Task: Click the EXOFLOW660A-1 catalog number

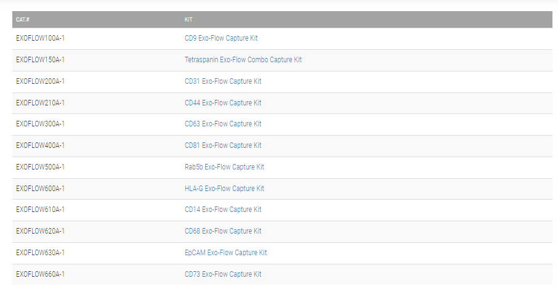Action: (40, 274)
